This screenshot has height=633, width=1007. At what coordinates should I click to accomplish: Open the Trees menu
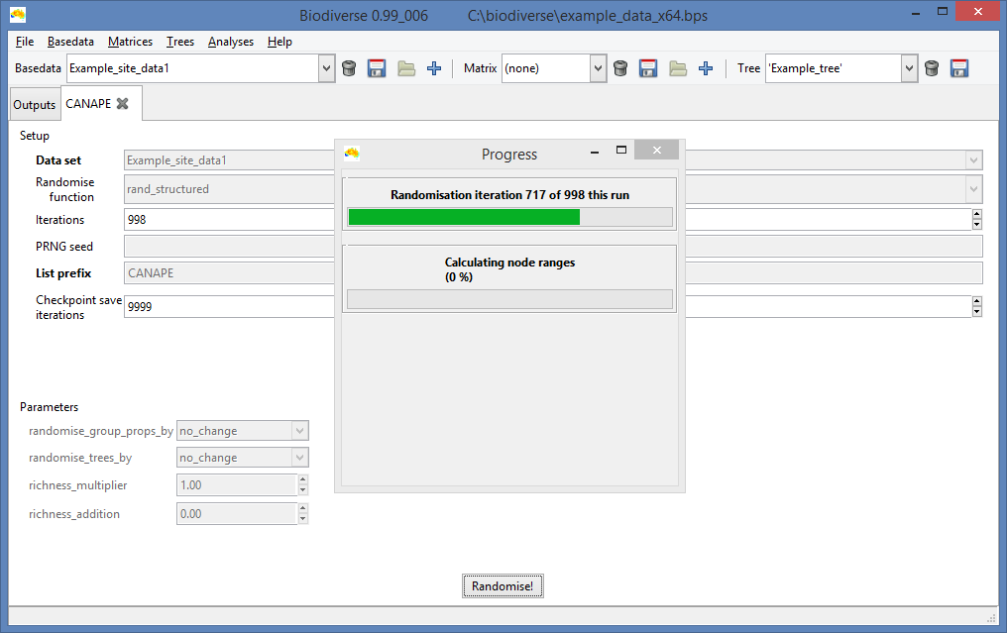[179, 42]
